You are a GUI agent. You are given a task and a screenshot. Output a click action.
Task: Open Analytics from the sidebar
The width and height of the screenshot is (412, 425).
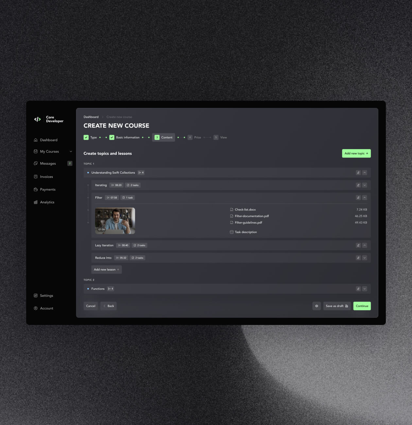47,202
